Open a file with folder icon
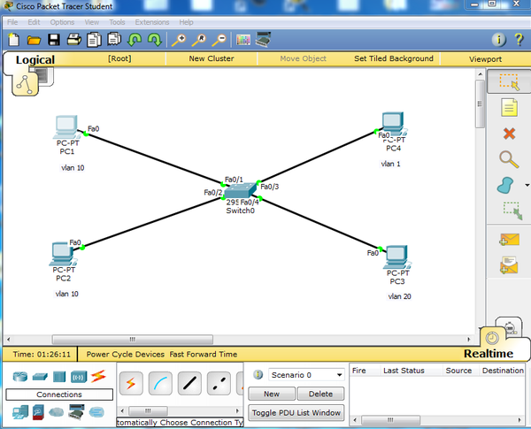This screenshot has height=429, width=531. tap(34, 41)
